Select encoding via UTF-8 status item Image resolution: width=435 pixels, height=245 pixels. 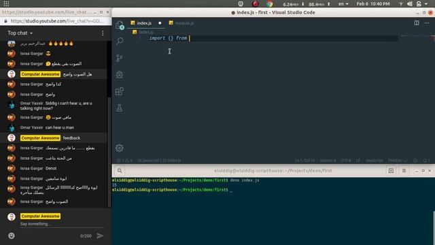pyautogui.click(x=346, y=161)
